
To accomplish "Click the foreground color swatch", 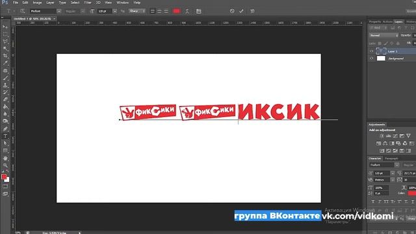I will [x=4, y=177].
